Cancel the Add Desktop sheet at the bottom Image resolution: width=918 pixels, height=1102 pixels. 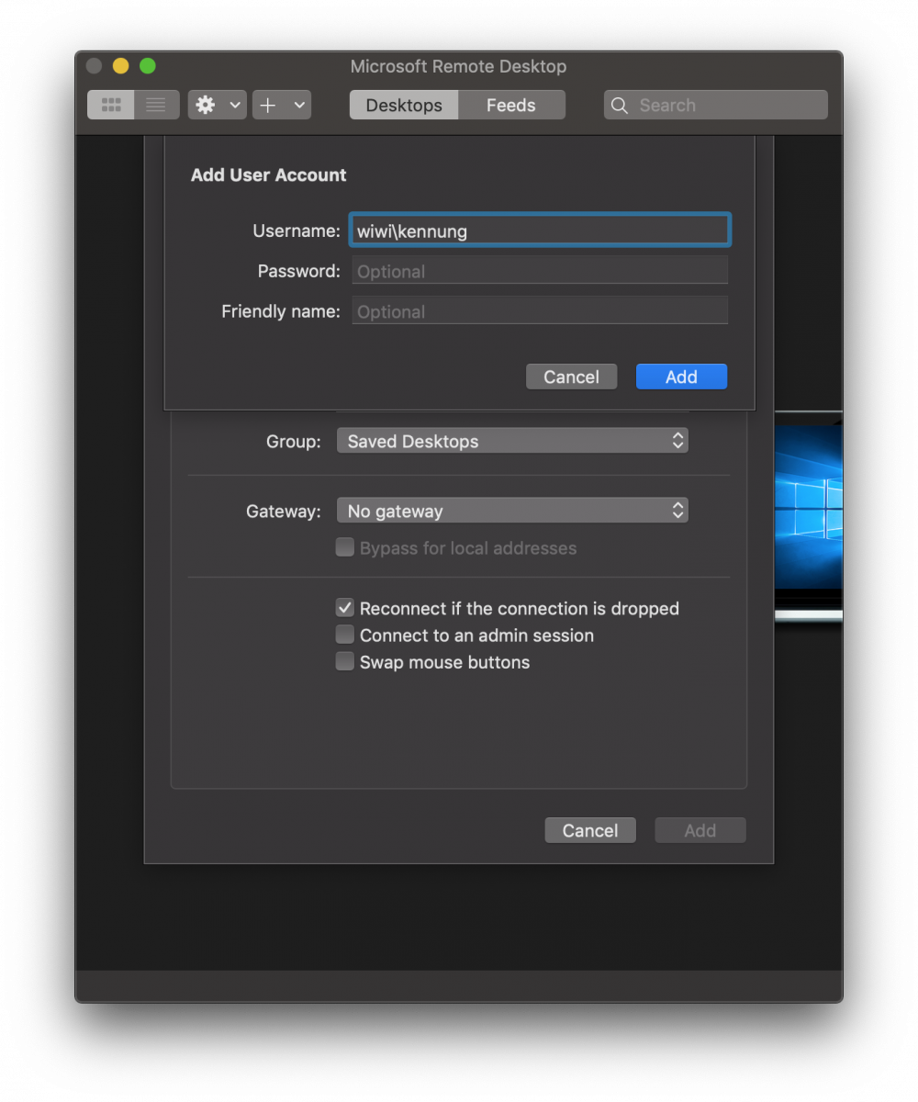(x=589, y=830)
